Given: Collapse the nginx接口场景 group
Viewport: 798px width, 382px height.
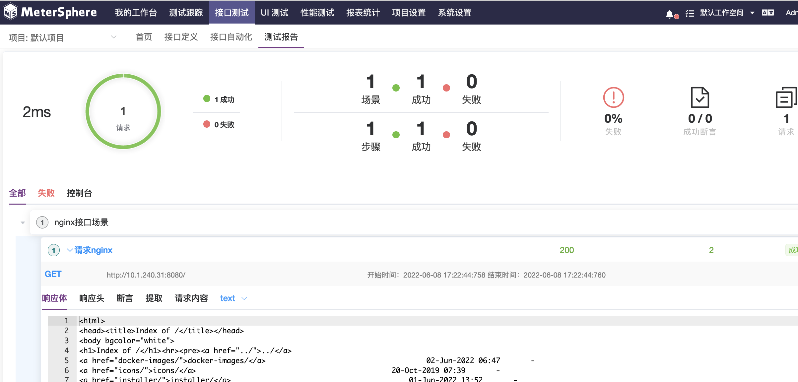Looking at the screenshot, I should pyautogui.click(x=22, y=223).
